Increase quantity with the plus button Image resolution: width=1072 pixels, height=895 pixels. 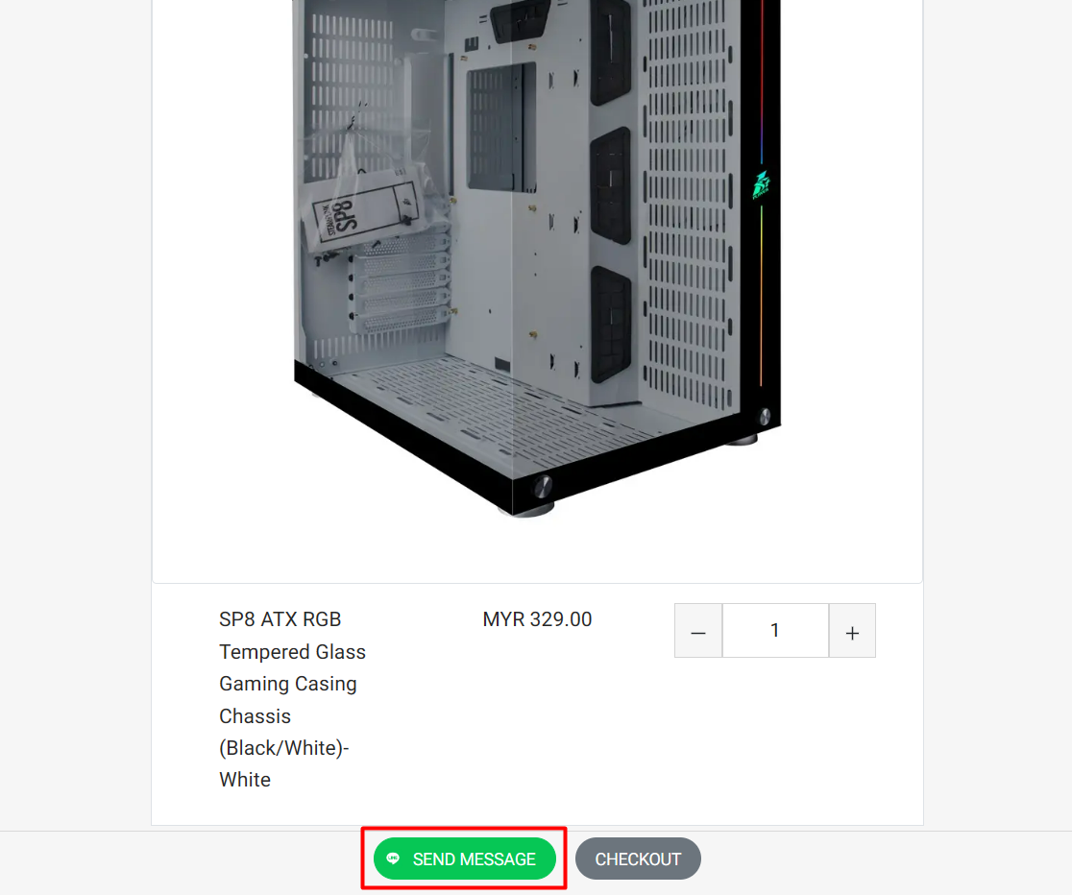(x=852, y=630)
